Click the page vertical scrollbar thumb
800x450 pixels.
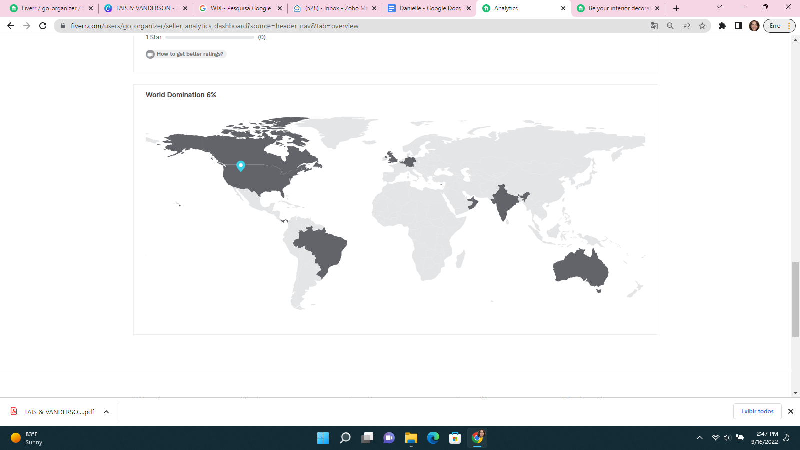(795, 300)
